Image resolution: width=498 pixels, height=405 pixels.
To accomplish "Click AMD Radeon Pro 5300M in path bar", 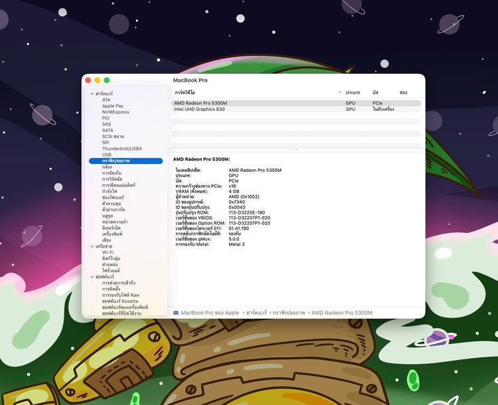I will pyautogui.click(x=342, y=313).
